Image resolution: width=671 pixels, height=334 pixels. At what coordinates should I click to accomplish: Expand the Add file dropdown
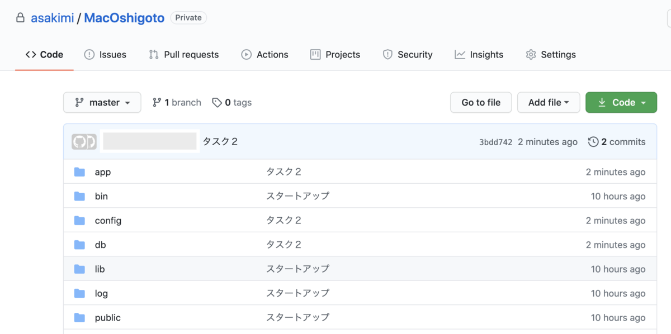point(549,102)
